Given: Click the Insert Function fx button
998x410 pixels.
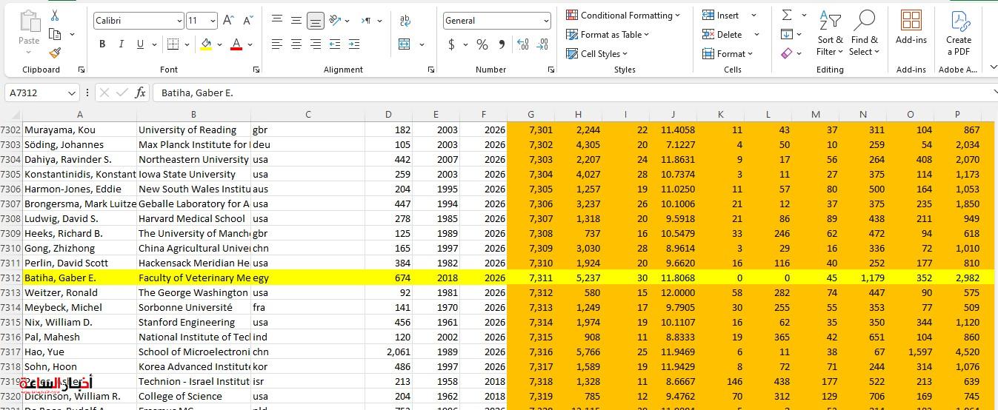Looking at the screenshot, I should point(140,93).
